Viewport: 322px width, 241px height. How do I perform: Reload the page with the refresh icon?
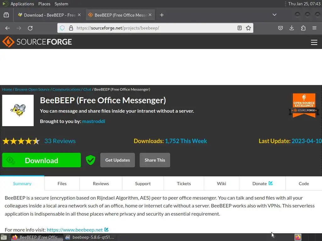(x=30, y=28)
